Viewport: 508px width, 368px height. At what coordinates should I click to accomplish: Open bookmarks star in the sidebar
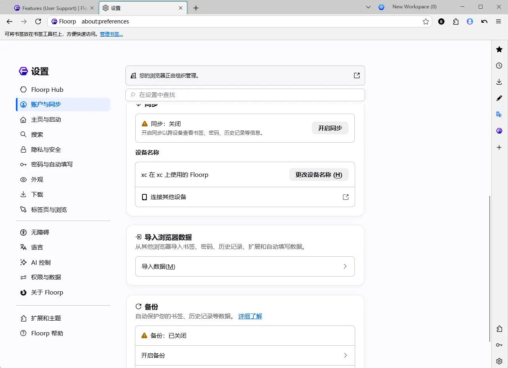click(499, 49)
